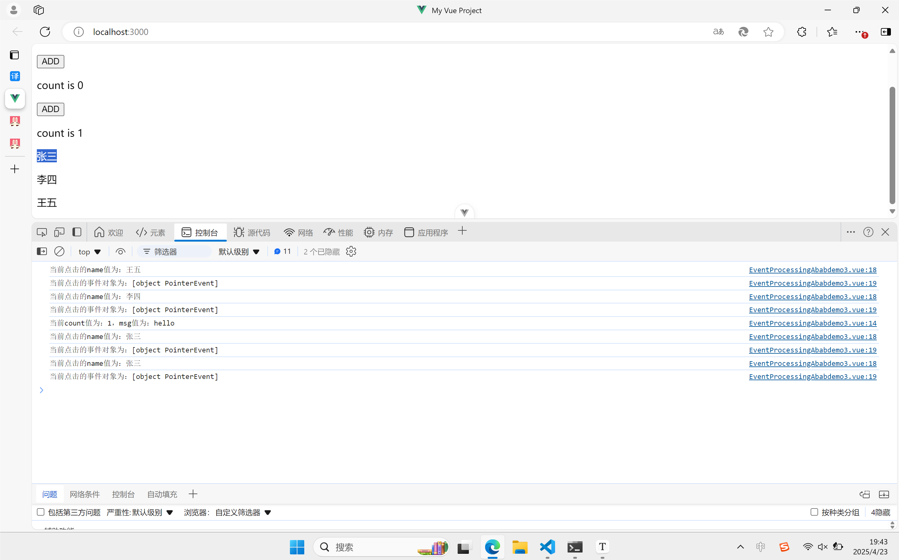Toggle device emulation icon
Viewport: 899px width, 560px height.
[x=59, y=232]
